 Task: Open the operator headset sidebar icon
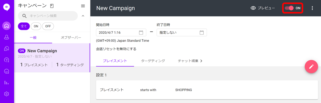pyautogui.click(x=7, y=48)
